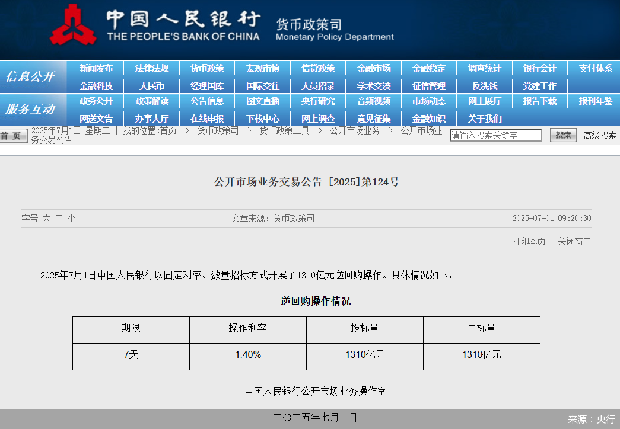Open the 公开市场业务 breadcrumb link
Screen dimensions: 620x429
point(355,130)
